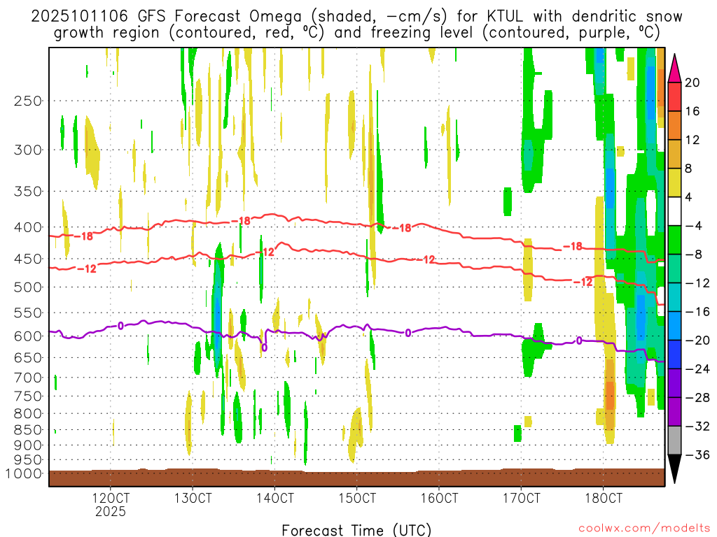Screen dimensions: 717x537
Task: Click the 950 pressure level label
Action: [x=28, y=460]
